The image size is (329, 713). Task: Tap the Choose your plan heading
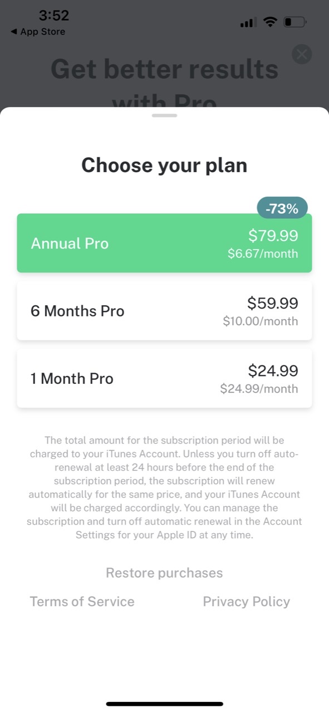tap(164, 165)
